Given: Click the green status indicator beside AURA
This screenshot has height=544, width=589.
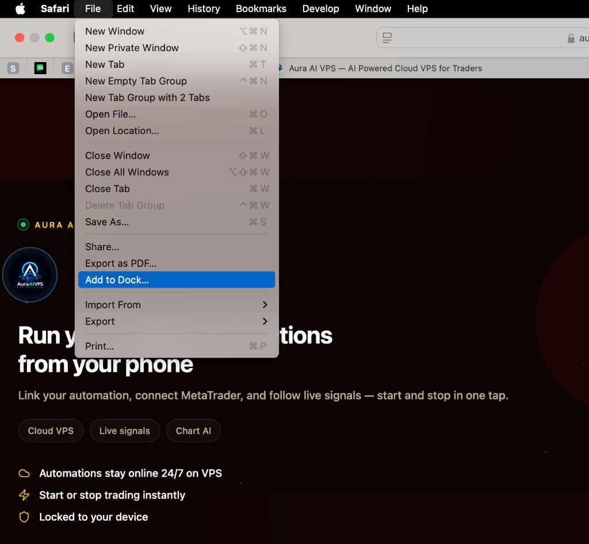Looking at the screenshot, I should click(23, 224).
